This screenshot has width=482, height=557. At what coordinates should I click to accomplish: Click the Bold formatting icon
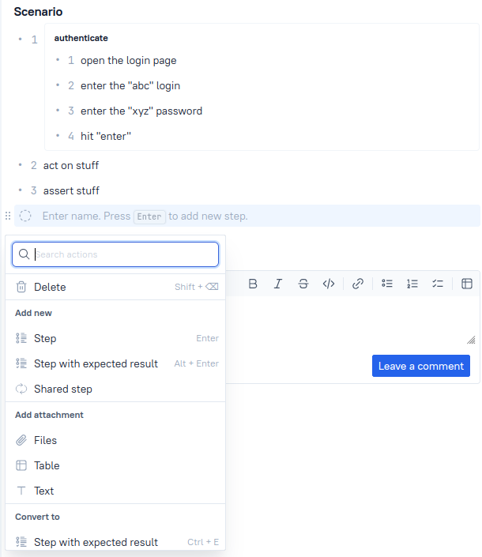click(253, 284)
